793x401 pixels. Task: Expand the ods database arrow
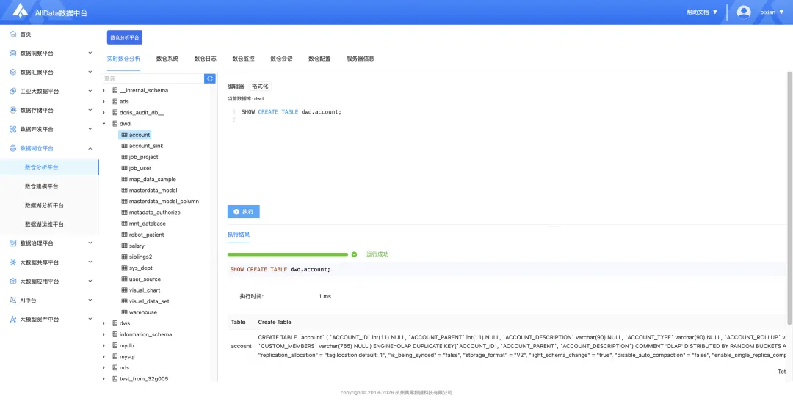point(104,368)
